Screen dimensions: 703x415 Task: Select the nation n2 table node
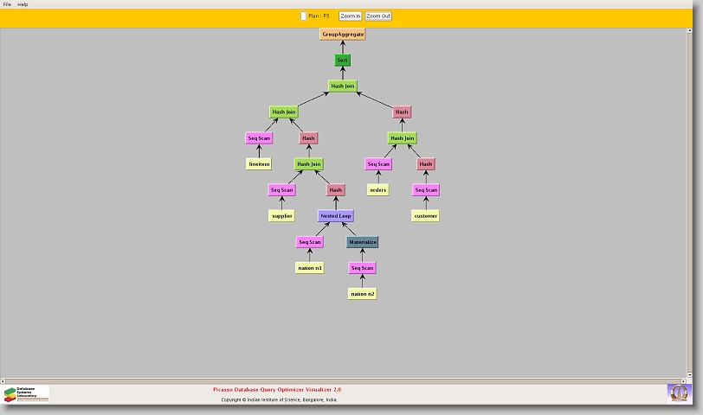[x=363, y=294]
